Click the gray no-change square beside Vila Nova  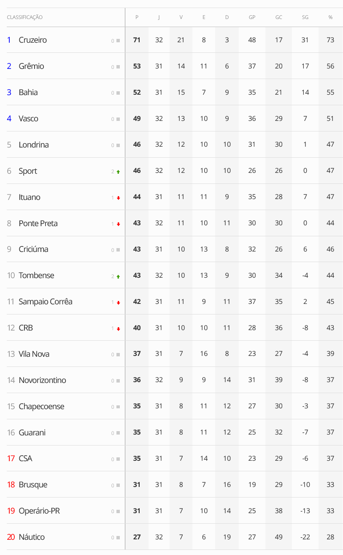pyautogui.click(x=118, y=355)
